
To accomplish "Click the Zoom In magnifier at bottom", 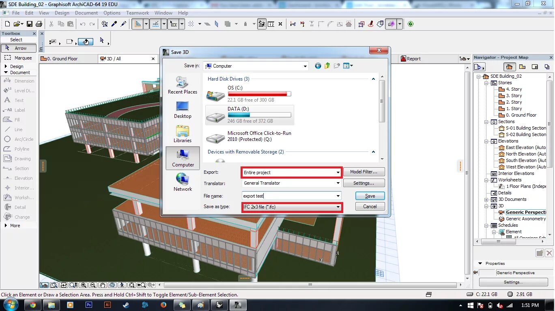I will click(84, 285).
